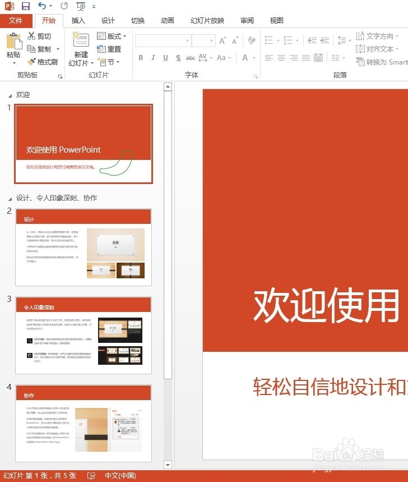Click the Save icon in quick access toolbar
Image resolution: width=408 pixels, height=482 pixels.
26,6
